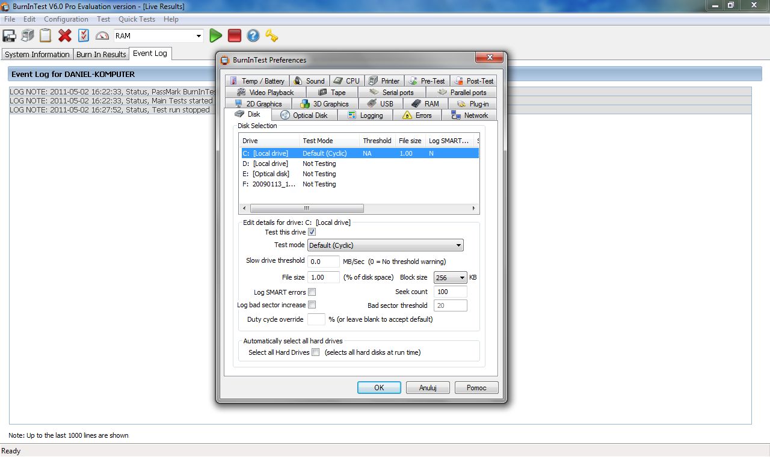
Task: Open the Pre-Test tab
Action: (x=427, y=81)
